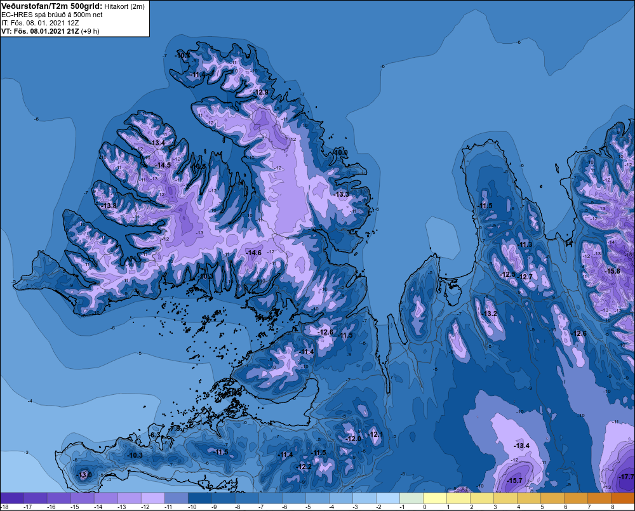Click the legend swatch starting at -9
This screenshot has height=511, width=635.
click(x=223, y=498)
